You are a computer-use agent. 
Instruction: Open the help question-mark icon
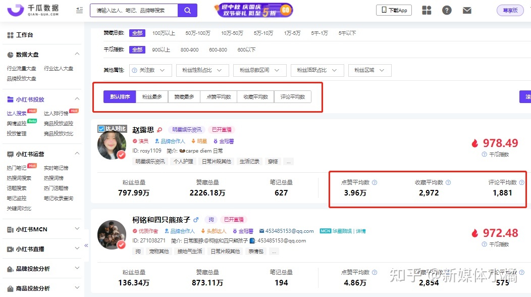click(446, 10)
